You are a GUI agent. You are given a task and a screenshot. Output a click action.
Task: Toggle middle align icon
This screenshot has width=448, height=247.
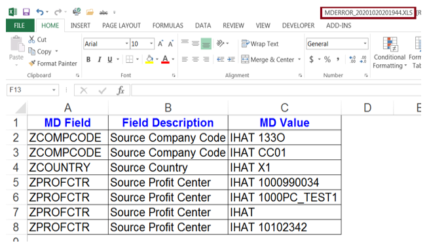195,43
